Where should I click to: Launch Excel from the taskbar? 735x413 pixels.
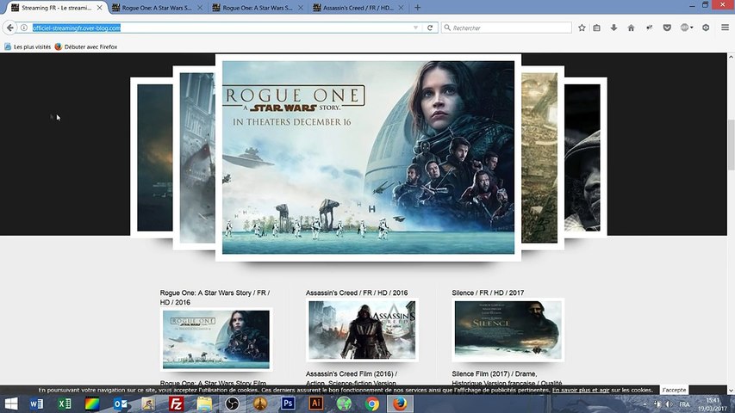coord(65,404)
